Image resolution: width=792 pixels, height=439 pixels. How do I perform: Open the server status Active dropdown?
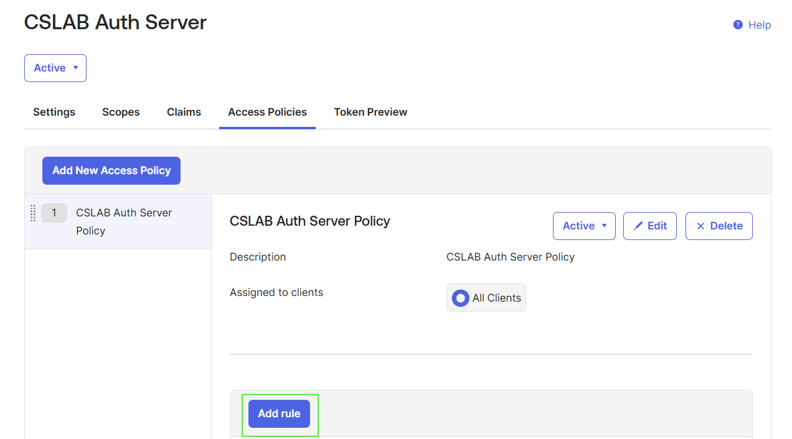click(55, 68)
